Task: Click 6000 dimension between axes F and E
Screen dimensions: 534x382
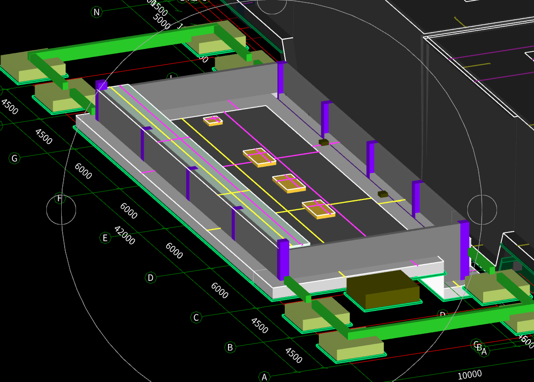Action: click(x=129, y=211)
